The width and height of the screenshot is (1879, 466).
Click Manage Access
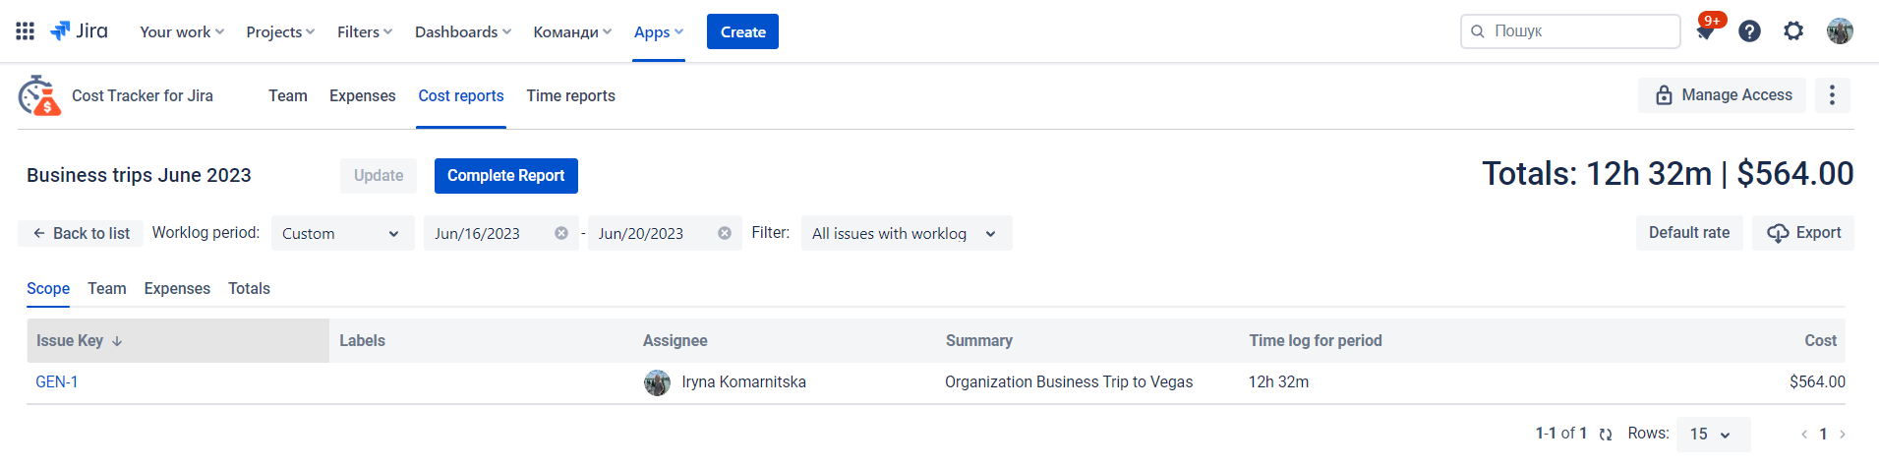pos(1722,95)
